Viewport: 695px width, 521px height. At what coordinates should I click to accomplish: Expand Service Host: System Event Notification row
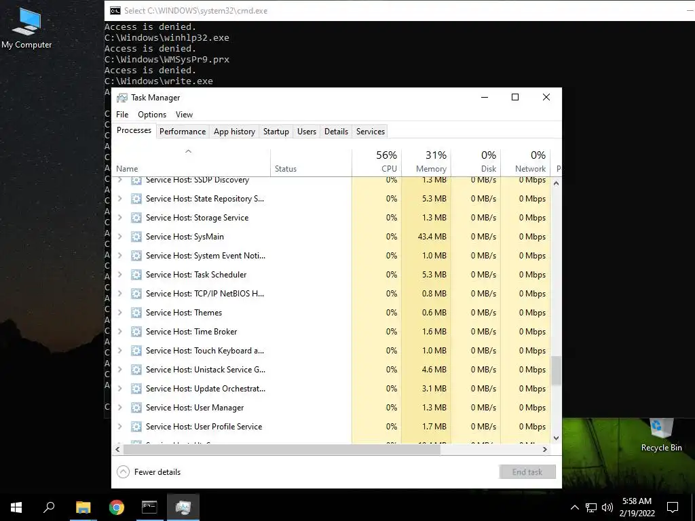[x=119, y=256]
